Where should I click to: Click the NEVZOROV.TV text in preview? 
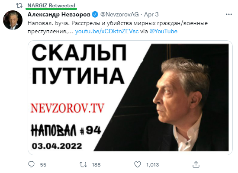[68, 108]
